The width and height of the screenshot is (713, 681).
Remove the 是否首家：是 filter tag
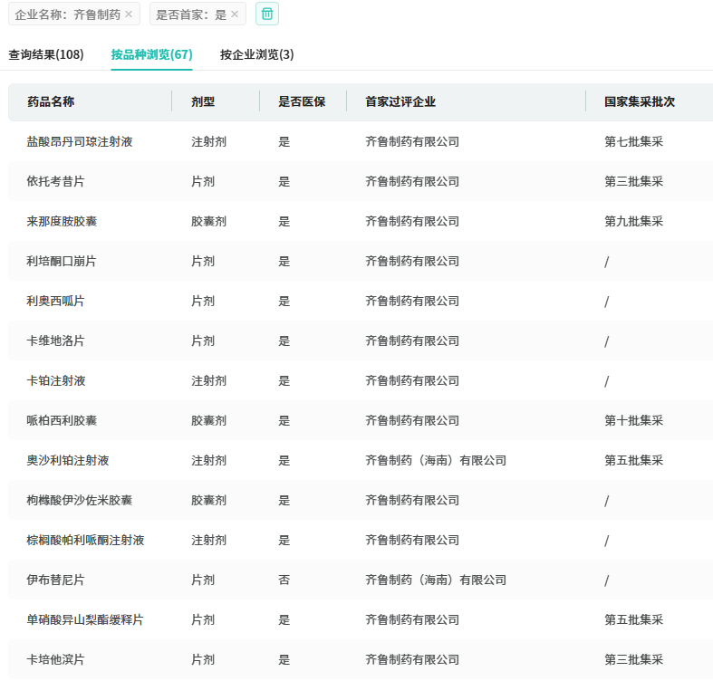coord(235,14)
